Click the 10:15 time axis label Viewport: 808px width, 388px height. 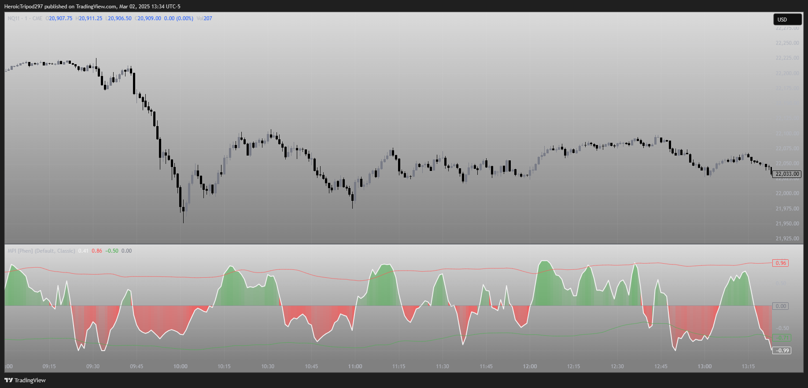(x=224, y=366)
